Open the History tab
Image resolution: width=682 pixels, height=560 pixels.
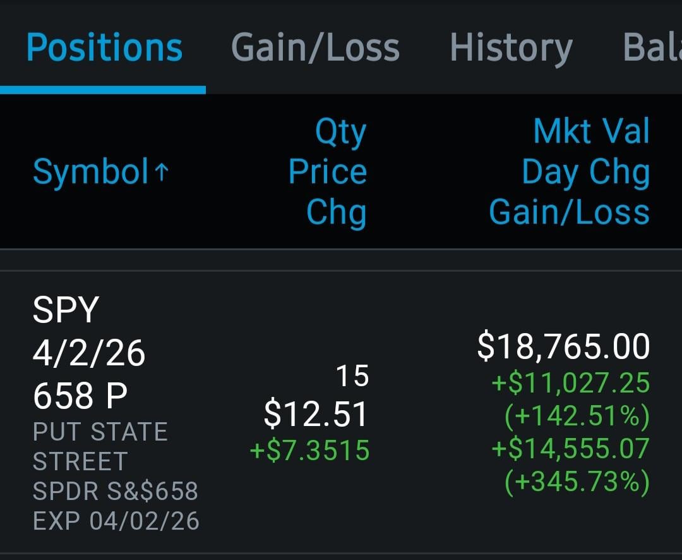click(x=511, y=48)
